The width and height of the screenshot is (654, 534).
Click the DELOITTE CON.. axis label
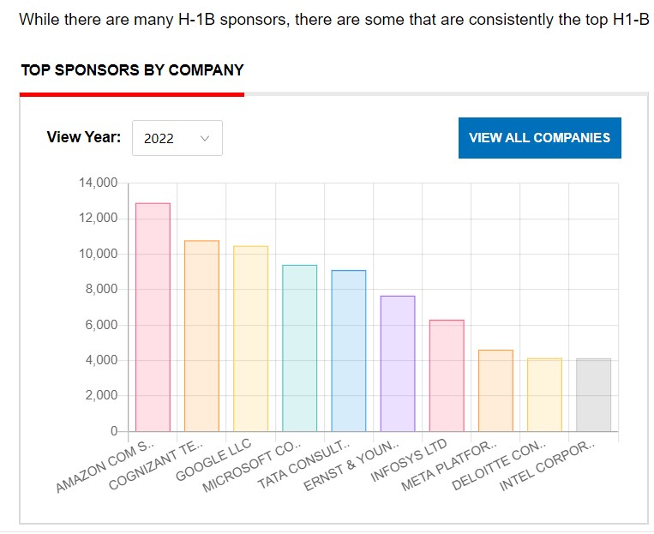pos(499,465)
